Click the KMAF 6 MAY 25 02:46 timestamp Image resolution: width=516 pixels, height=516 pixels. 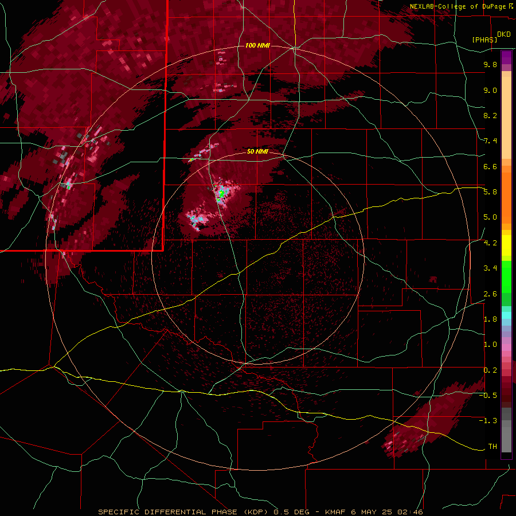(374, 512)
